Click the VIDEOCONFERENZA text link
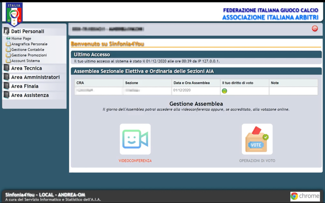The image size is (325, 203). 135,161
